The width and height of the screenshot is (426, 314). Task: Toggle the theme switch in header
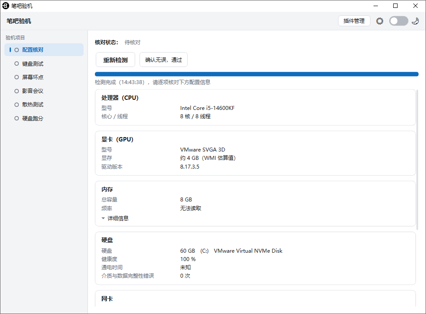(x=398, y=21)
